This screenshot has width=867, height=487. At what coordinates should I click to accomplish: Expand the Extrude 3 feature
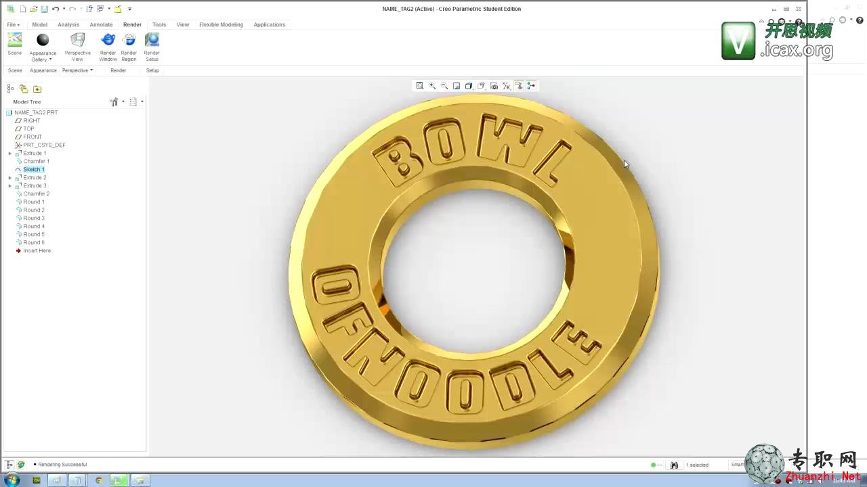[10, 186]
